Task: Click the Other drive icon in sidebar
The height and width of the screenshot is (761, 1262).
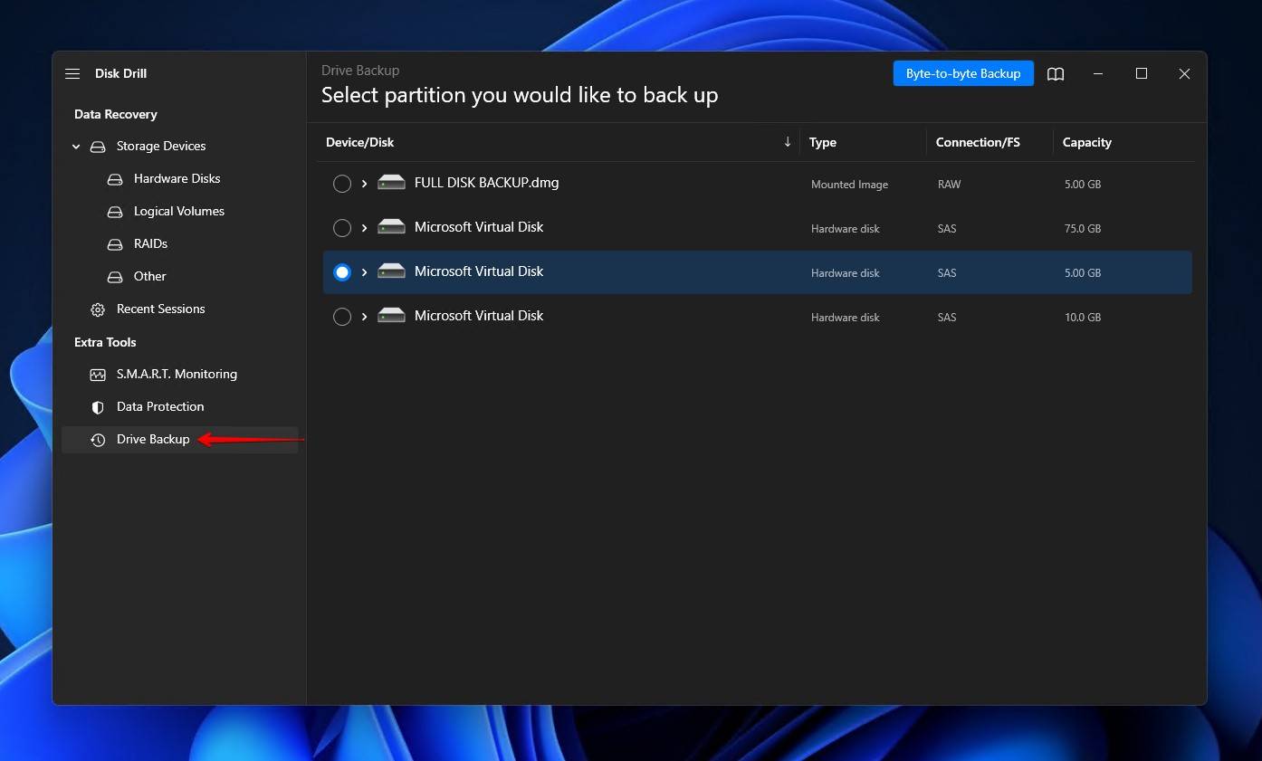Action: pyautogui.click(x=115, y=277)
